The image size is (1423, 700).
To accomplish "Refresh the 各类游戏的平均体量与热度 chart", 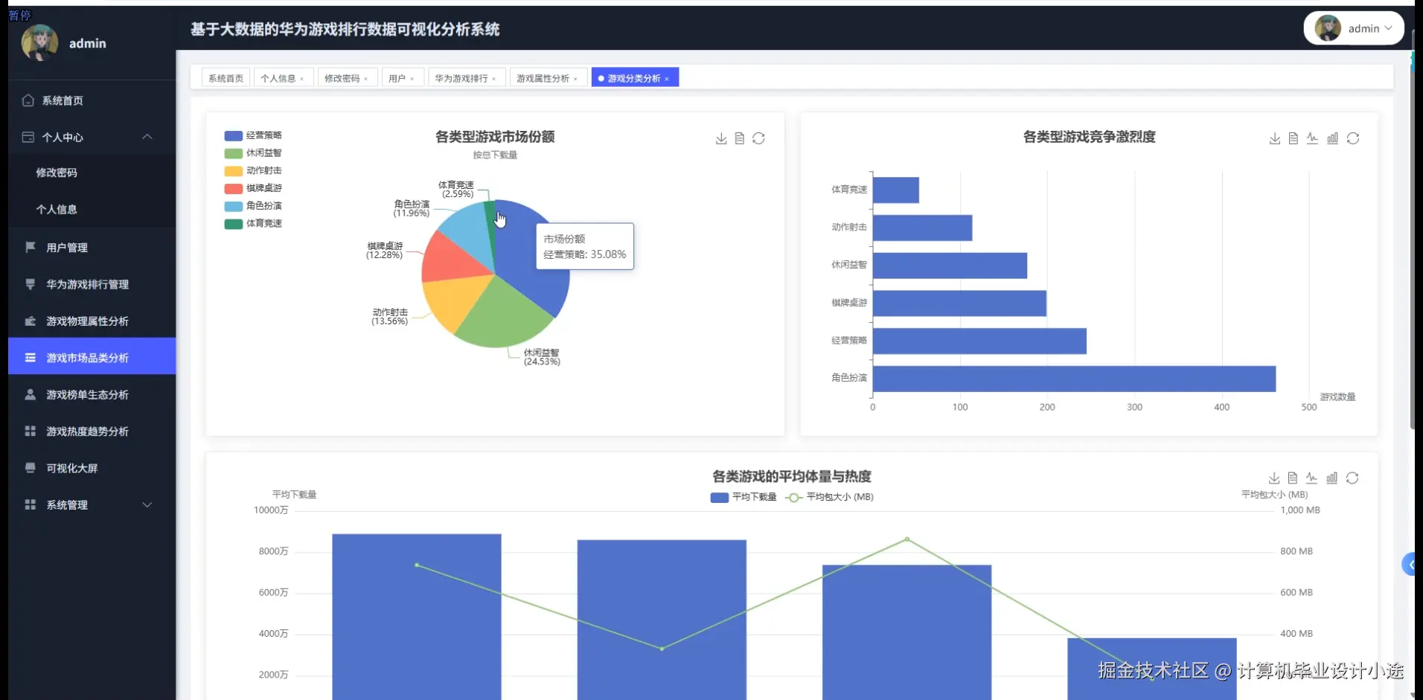I will (1353, 478).
